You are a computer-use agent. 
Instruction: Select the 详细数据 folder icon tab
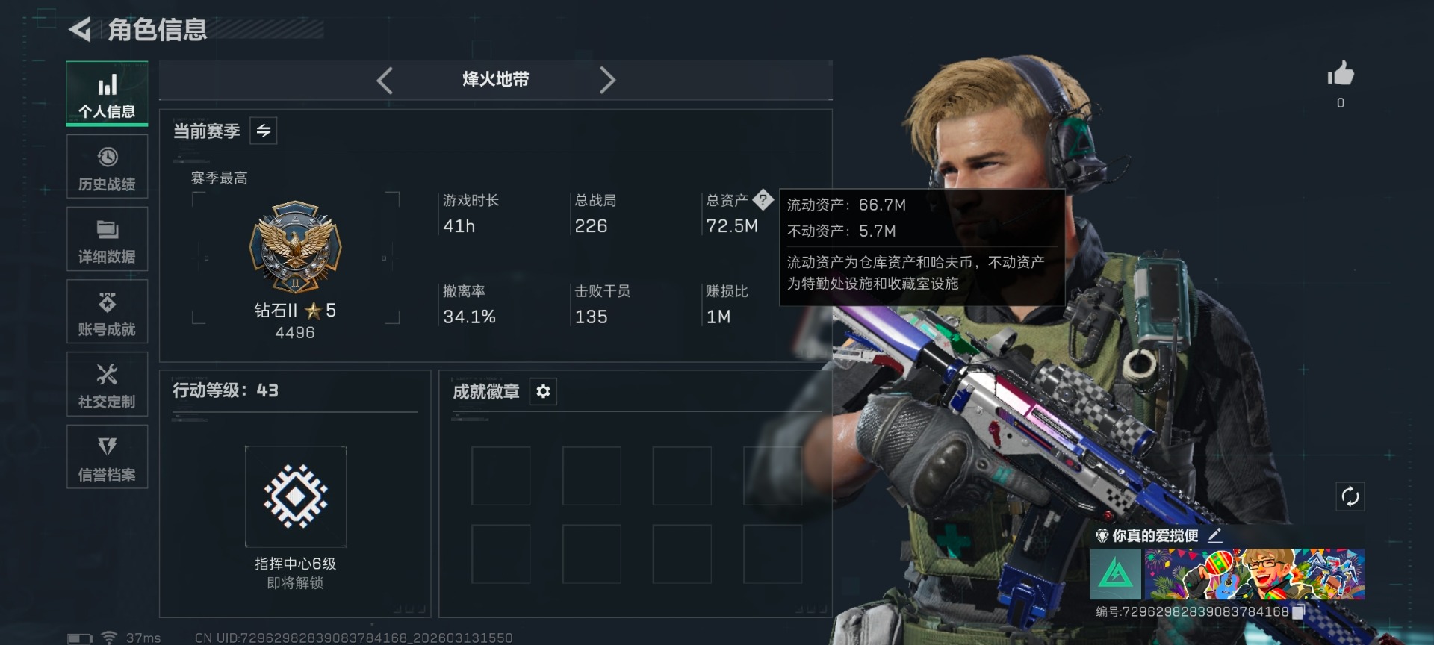[107, 240]
